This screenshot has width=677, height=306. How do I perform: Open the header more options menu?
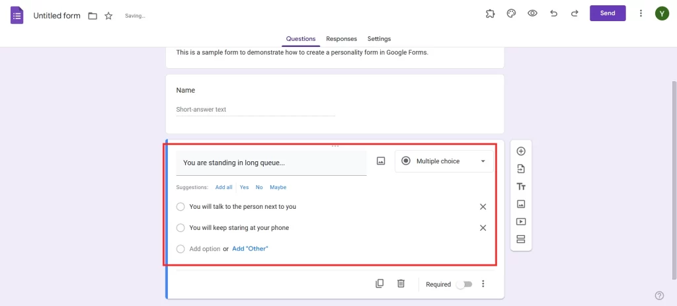(x=641, y=13)
